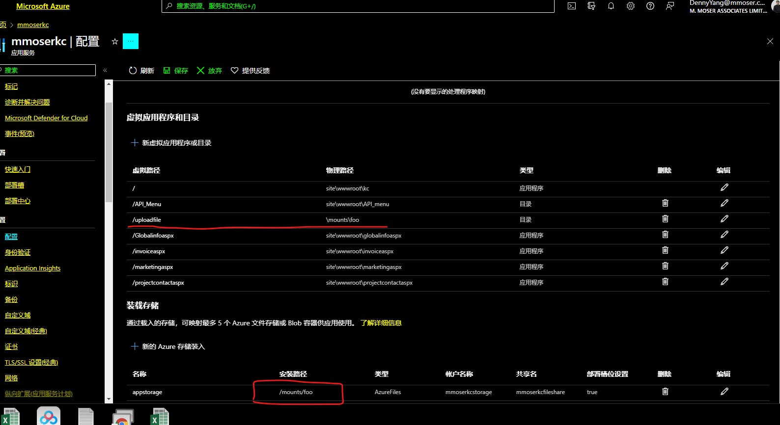
Task: Open the feedback person icon in top bar
Action: [670, 6]
